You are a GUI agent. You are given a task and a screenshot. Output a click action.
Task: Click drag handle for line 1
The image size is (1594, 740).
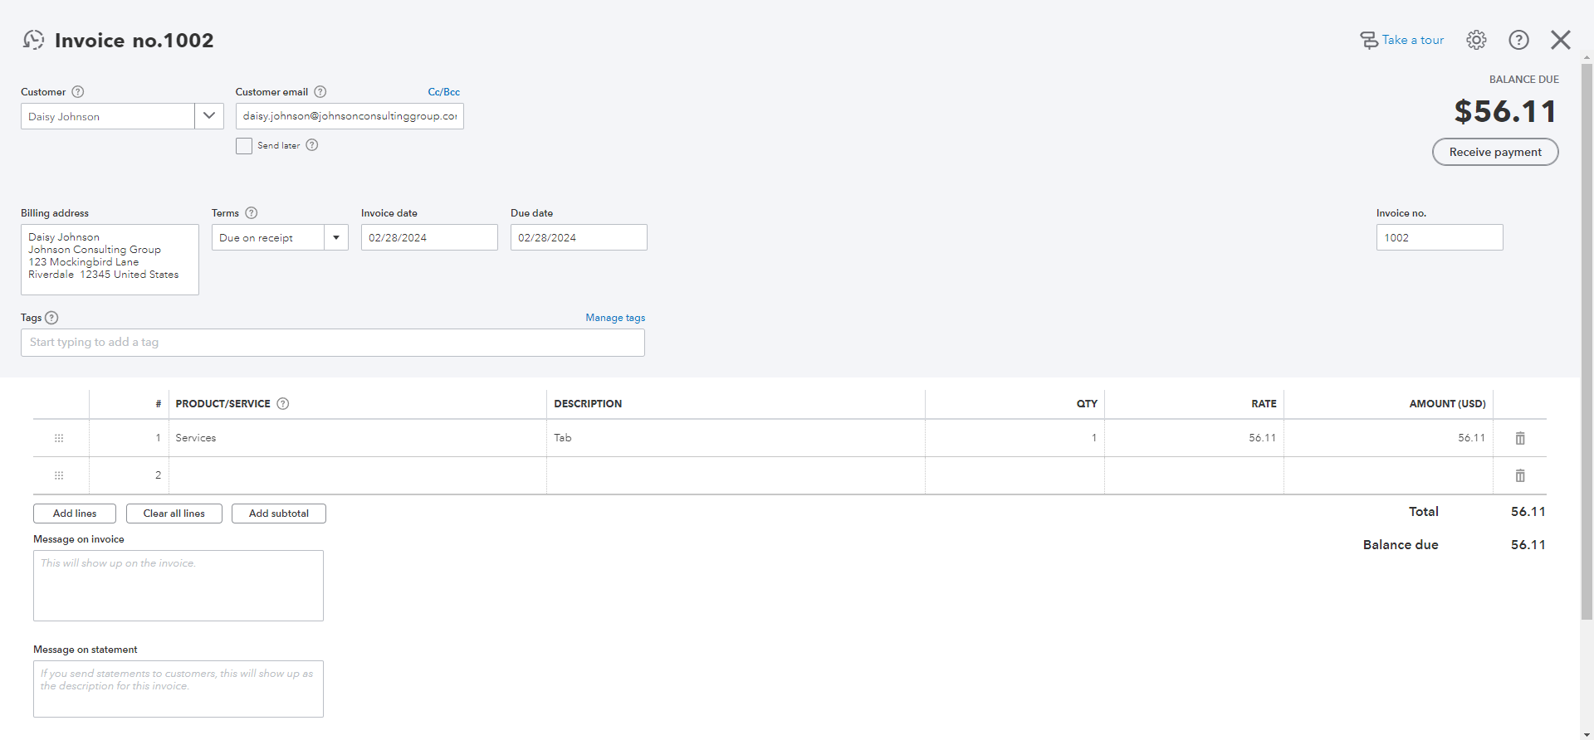click(59, 438)
